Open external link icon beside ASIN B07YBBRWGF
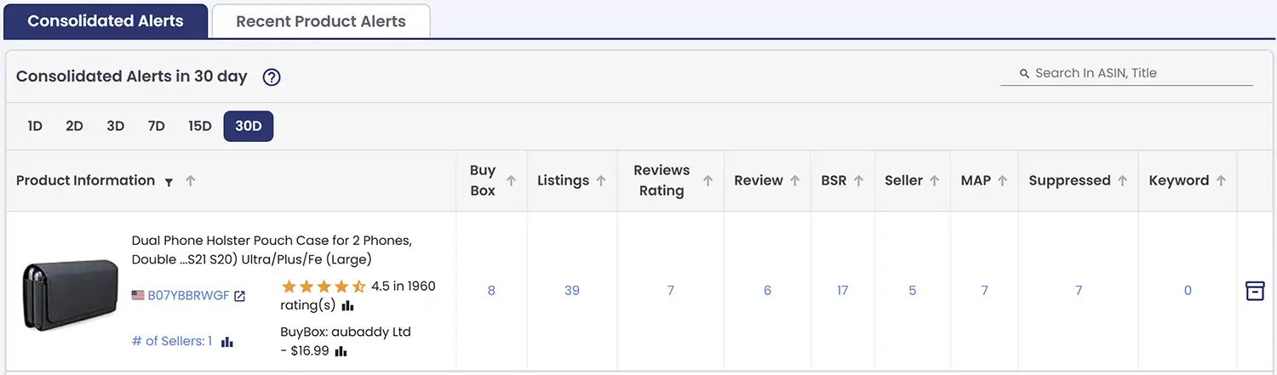This screenshot has height=375, width=1277. coord(240,296)
